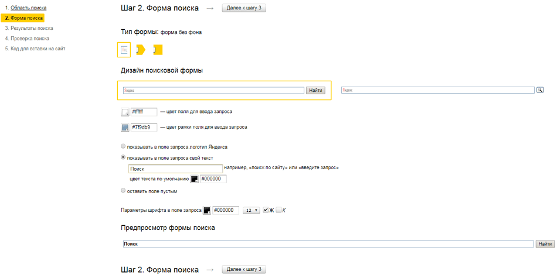
Task: Select the leave field empty radio option
Action: tap(123, 191)
